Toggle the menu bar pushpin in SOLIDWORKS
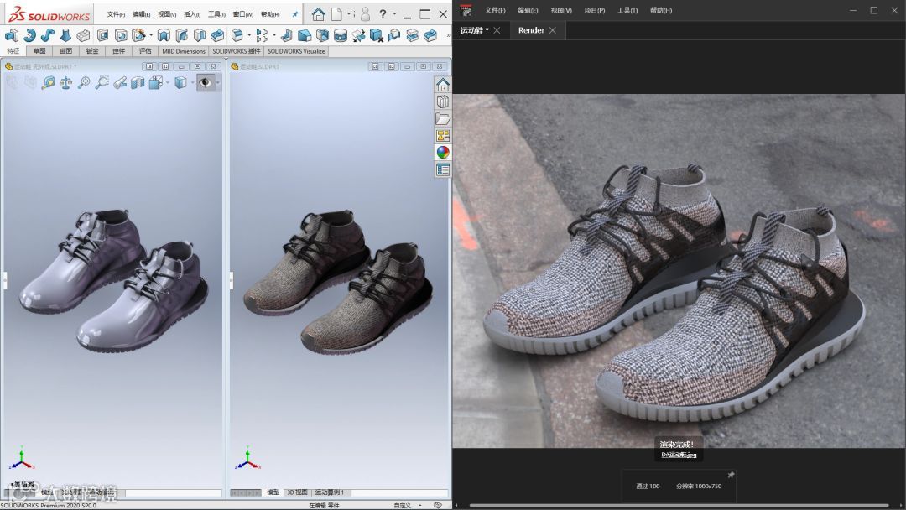This screenshot has width=906, height=510. 295,14
